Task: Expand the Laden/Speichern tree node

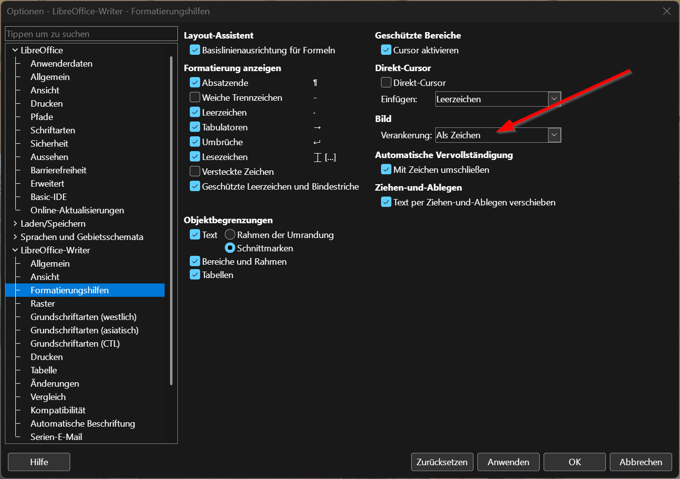Action: point(15,224)
